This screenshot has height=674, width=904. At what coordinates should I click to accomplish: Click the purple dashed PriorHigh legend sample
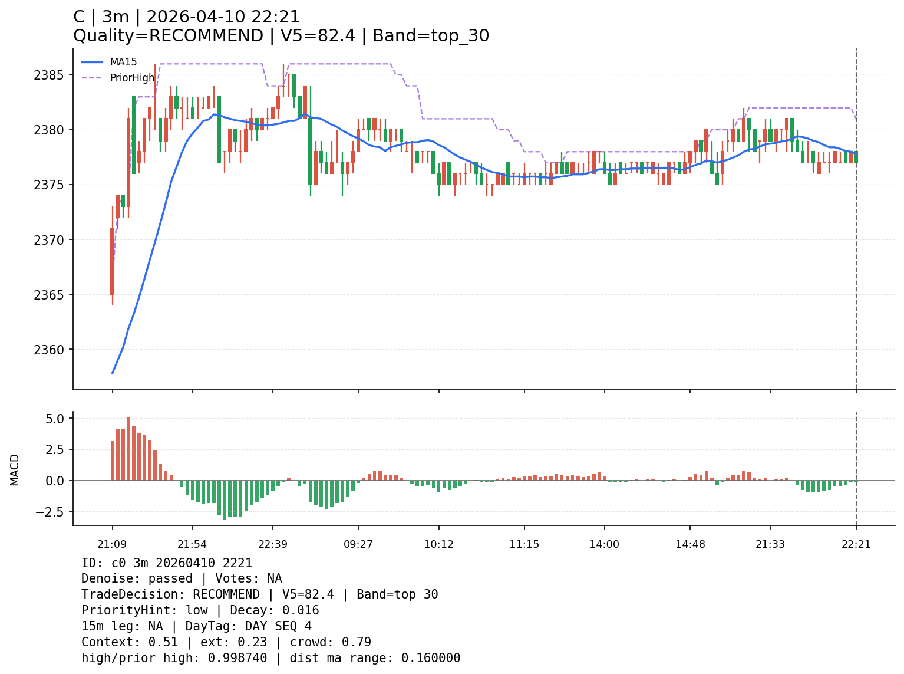tap(92, 78)
